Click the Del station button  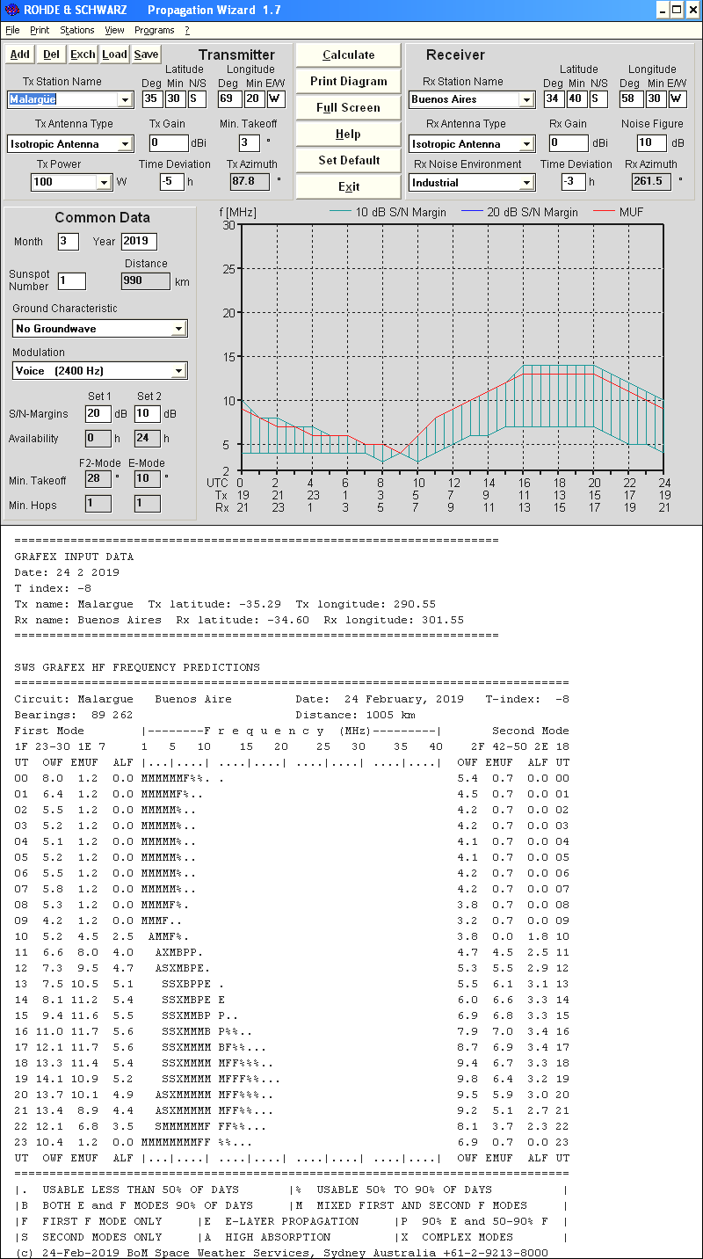pyautogui.click(x=52, y=55)
